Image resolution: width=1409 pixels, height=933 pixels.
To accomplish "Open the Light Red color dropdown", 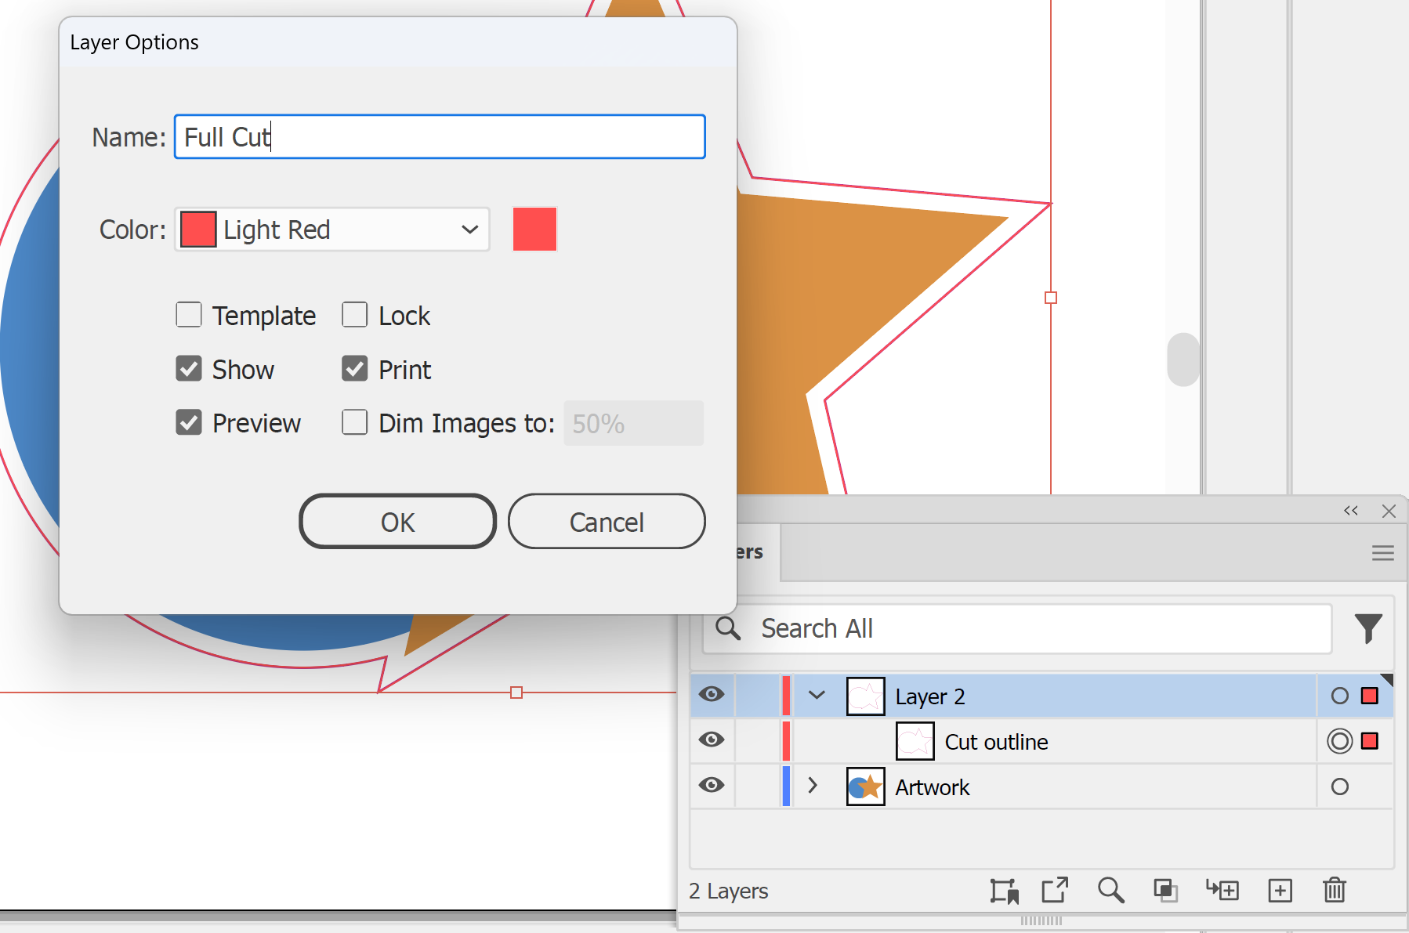I will [x=332, y=230].
